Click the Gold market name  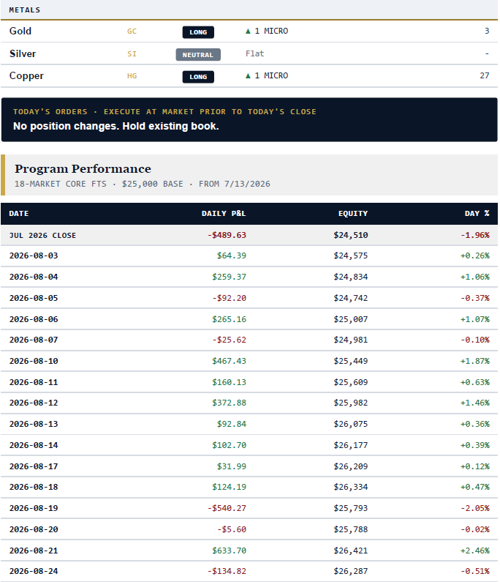click(20, 31)
